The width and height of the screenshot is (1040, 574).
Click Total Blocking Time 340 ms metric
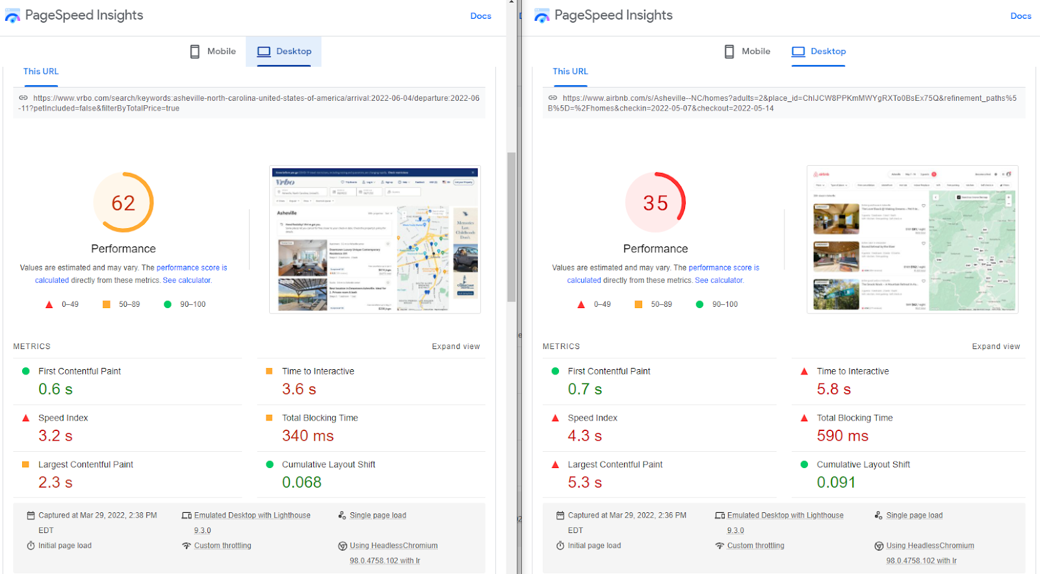click(371, 428)
